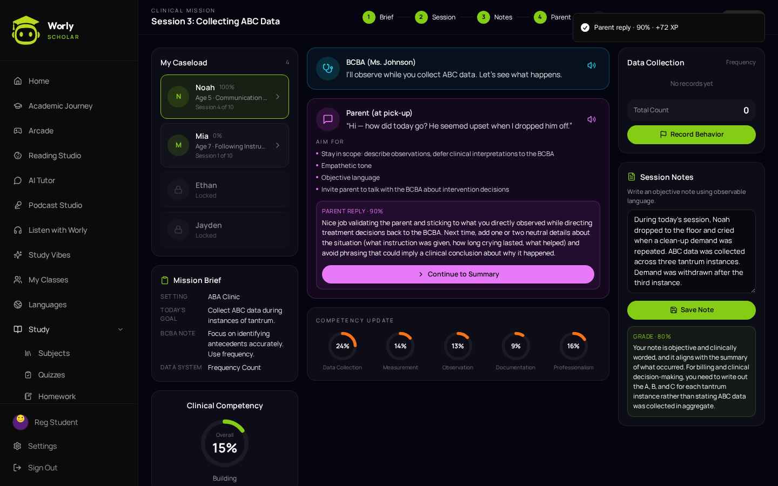Select the Jayden locked caseload card
Image resolution: width=778 pixels, height=486 pixels.
(x=225, y=230)
